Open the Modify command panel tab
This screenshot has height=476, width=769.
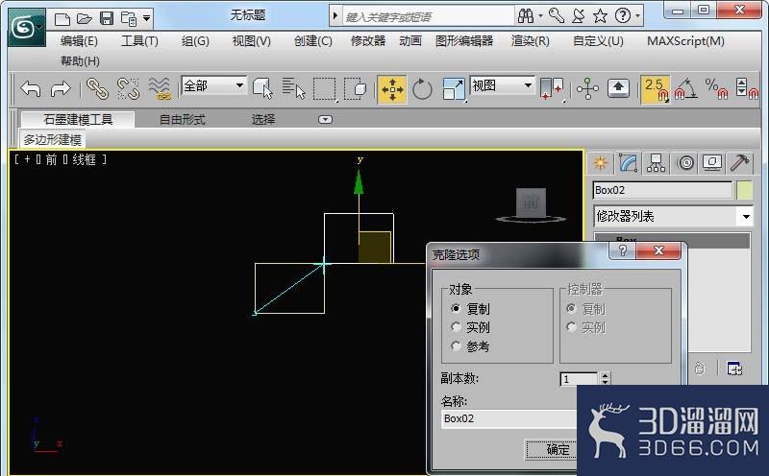coord(629,162)
